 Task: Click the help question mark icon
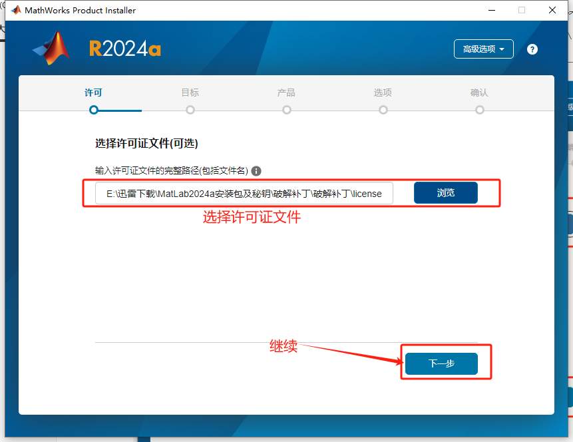pos(532,49)
